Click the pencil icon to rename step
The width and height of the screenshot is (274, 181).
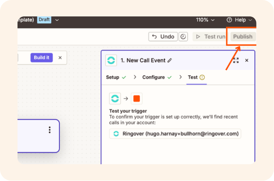[170, 60]
